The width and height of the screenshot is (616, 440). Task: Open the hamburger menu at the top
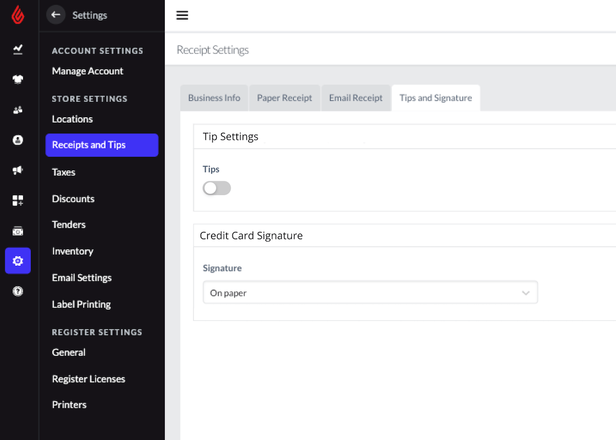tap(182, 15)
